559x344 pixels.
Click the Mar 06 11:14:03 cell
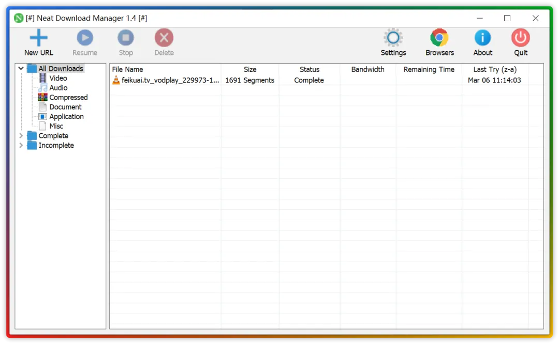pos(494,80)
